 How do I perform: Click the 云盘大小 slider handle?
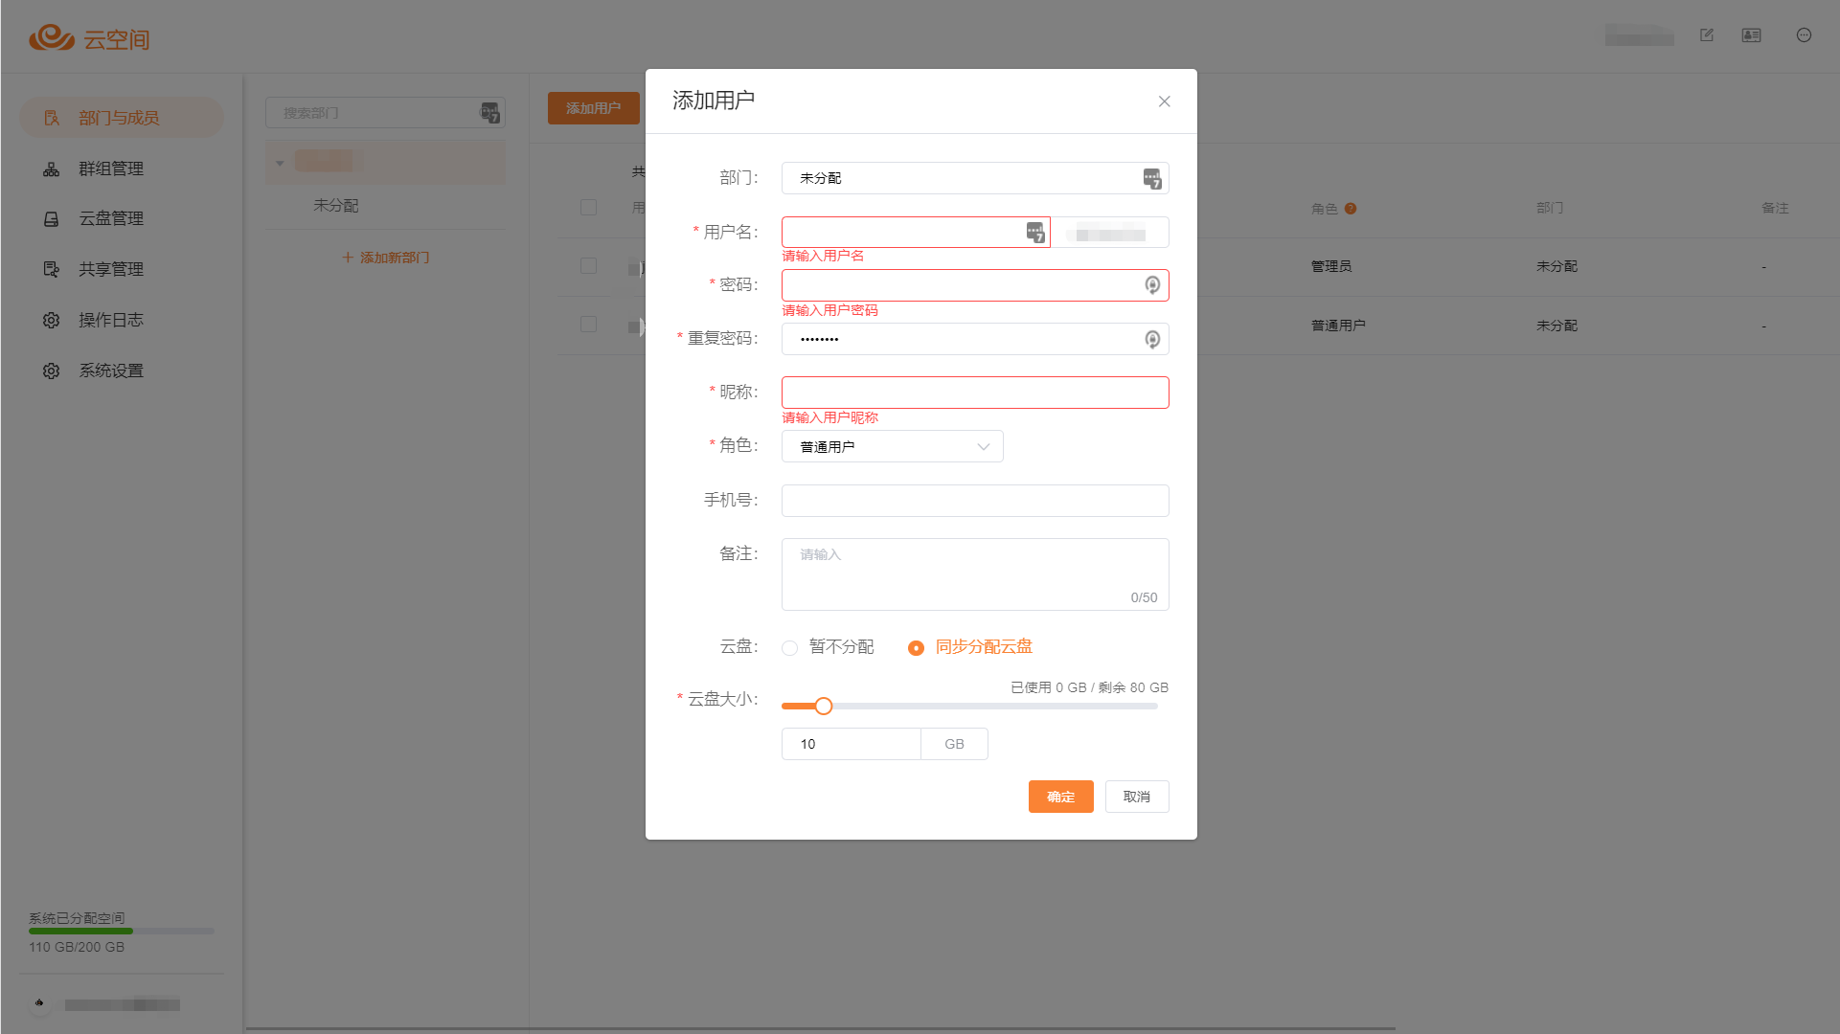tap(823, 707)
